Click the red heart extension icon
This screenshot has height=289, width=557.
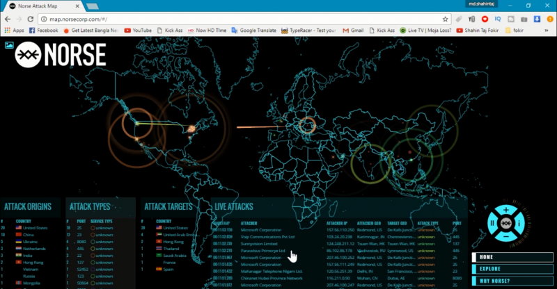click(485, 19)
